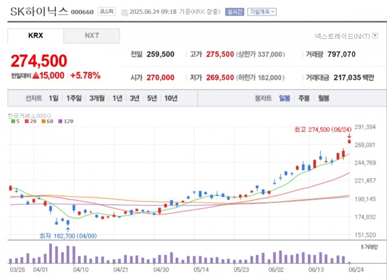This screenshot has height=280, width=387.
Task: Click the 코스피 market badge
Action: tap(106, 12)
